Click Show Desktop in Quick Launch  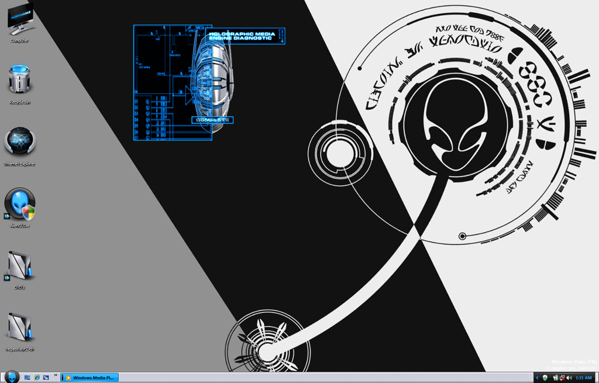[27, 378]
